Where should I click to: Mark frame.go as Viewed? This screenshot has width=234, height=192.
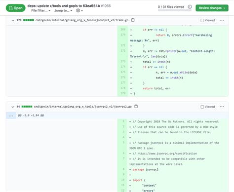pos(208,20)
